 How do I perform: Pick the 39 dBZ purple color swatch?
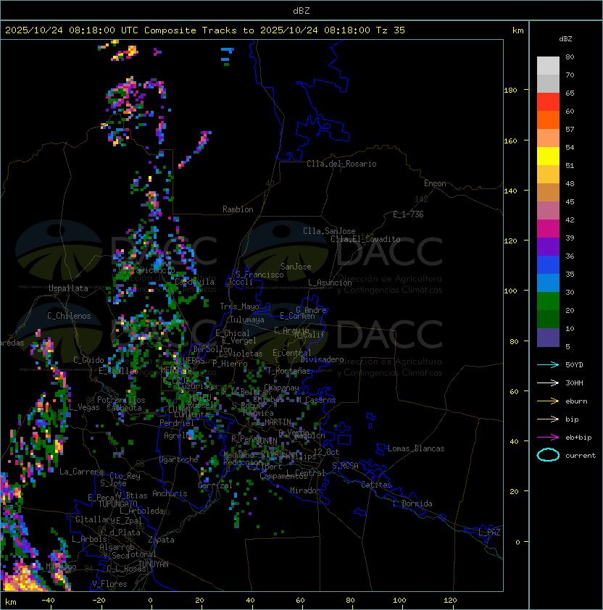pos(548,246)
